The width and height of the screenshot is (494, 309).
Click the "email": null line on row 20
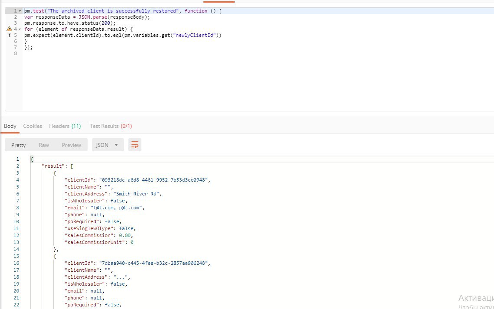click(85, 291)
